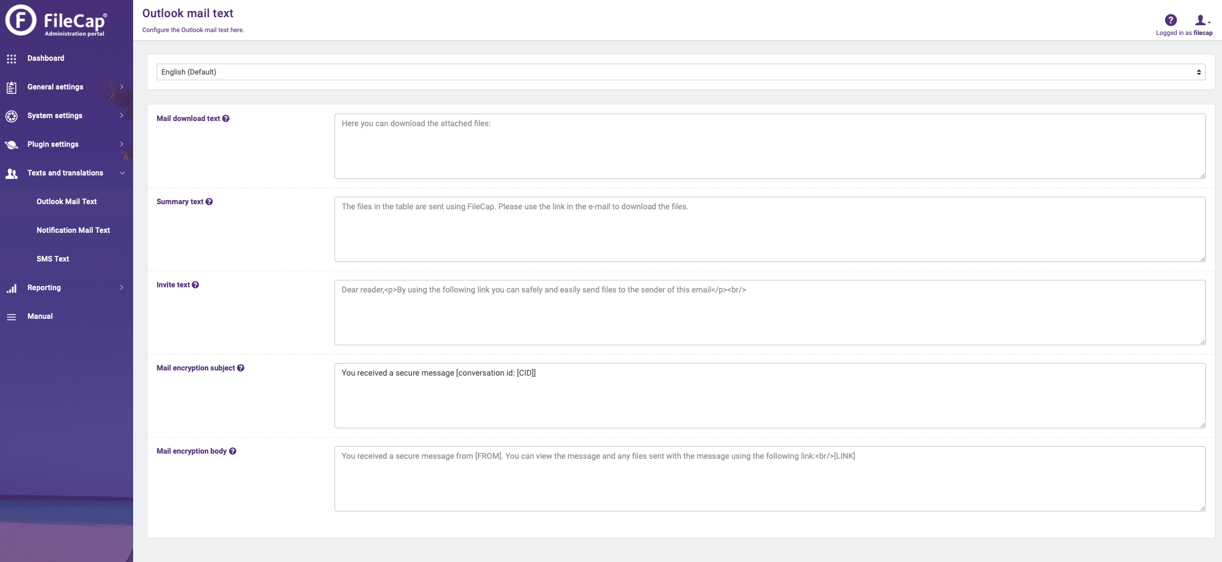
Task: Click the help icon beside Invite text
Action: (x=196, y=284)
